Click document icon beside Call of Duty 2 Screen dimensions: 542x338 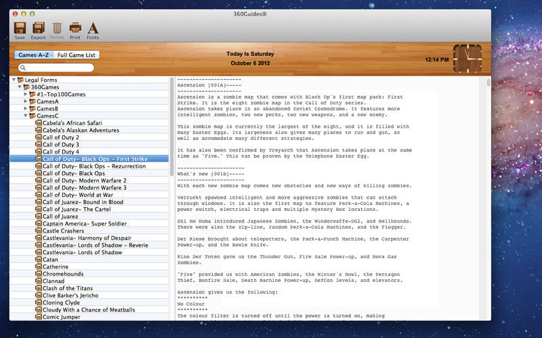[39, 137]
